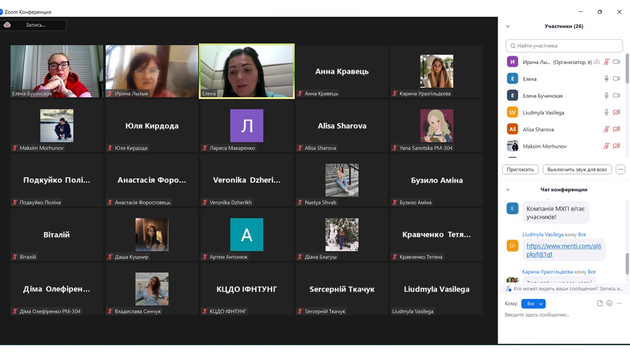Toggle the organizer's muted microphone in participants list
Screen dimensions: 630x354
click(x=606, y=62)
